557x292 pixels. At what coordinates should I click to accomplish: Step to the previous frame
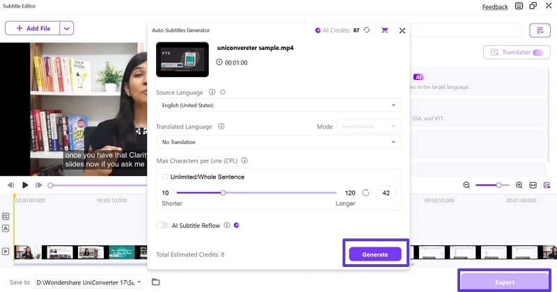pyautogui.click(x=10, y=185)
